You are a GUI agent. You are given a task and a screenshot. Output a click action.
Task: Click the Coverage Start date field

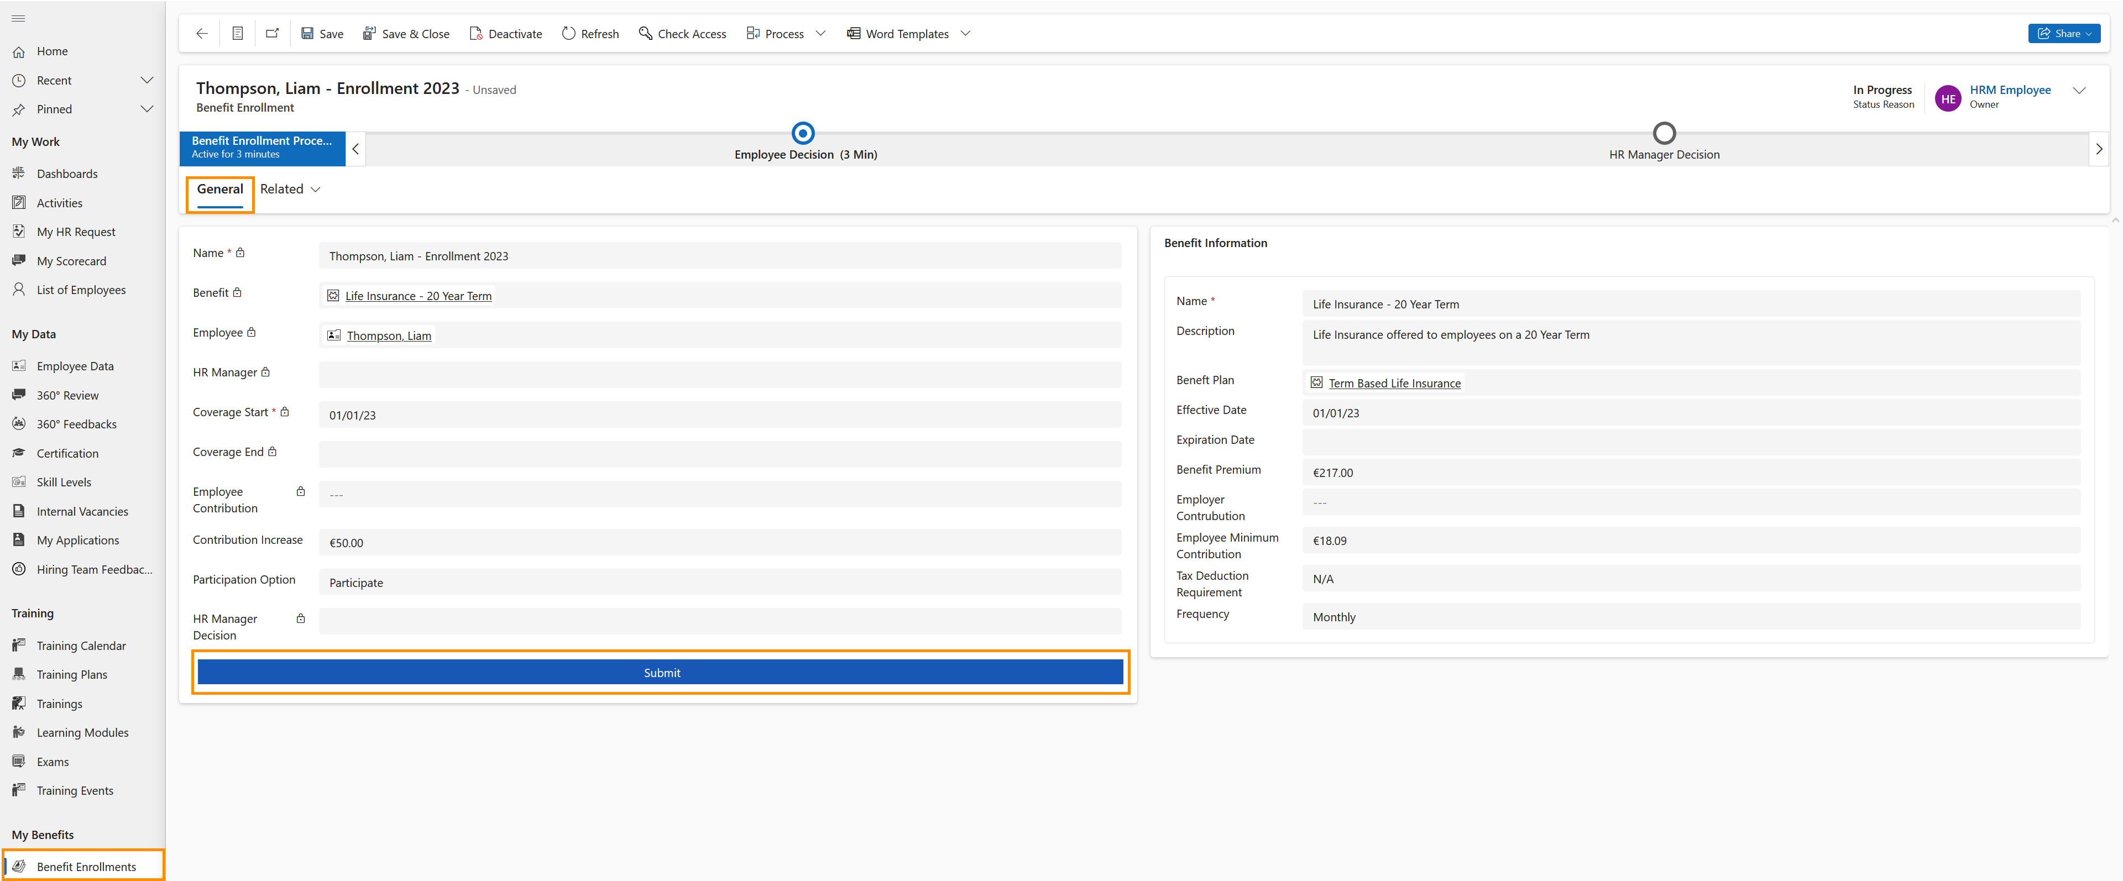coord(719,415)
